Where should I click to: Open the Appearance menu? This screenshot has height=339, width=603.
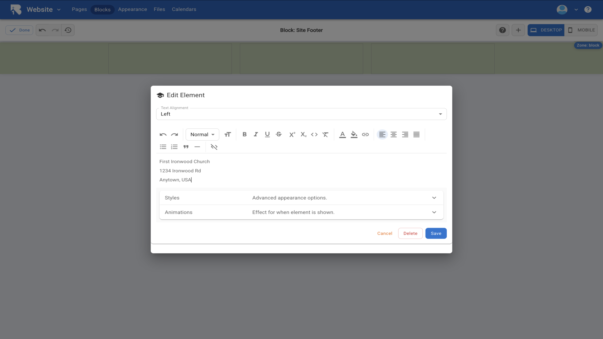pyautogui.click(x=132, y=9)
